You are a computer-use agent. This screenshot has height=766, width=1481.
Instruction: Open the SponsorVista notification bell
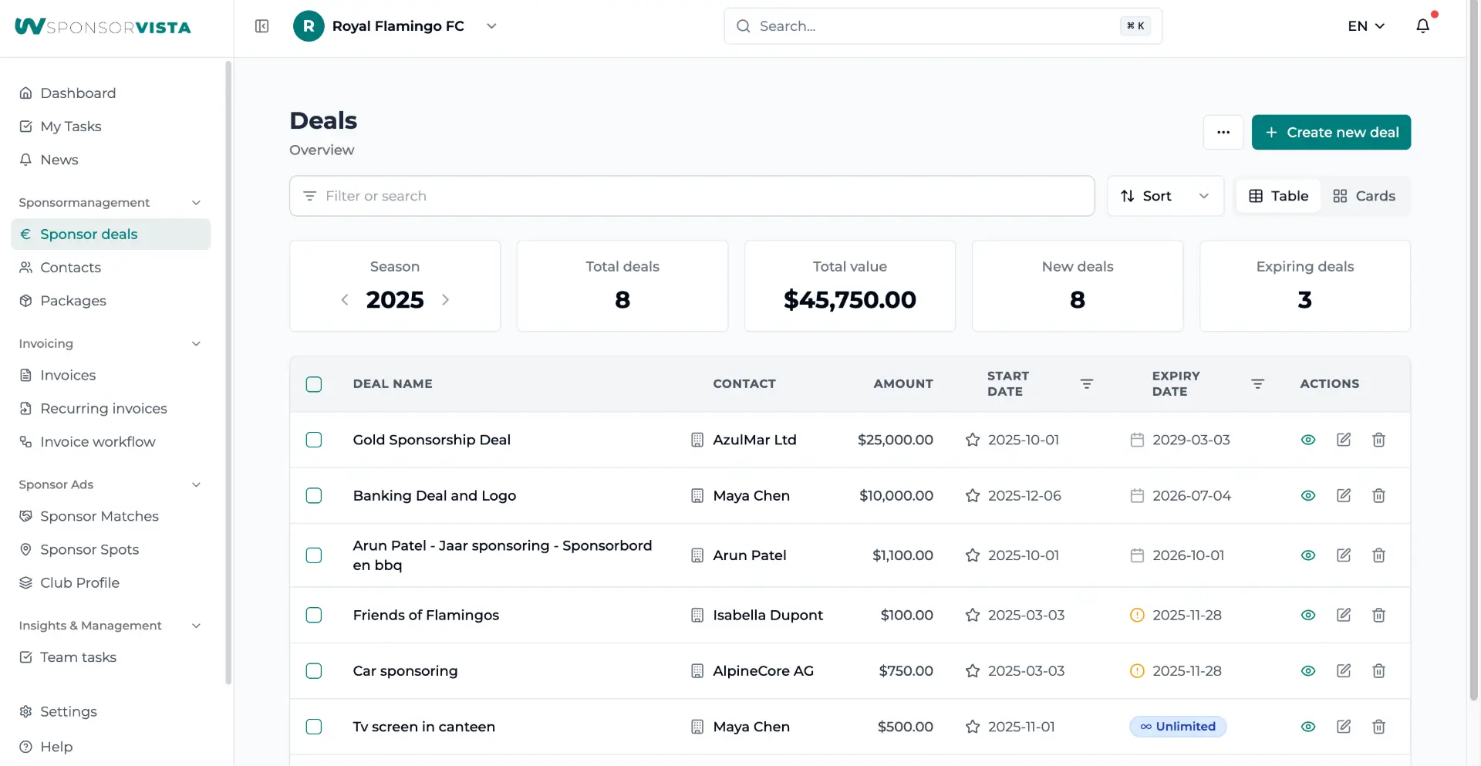1422,25
